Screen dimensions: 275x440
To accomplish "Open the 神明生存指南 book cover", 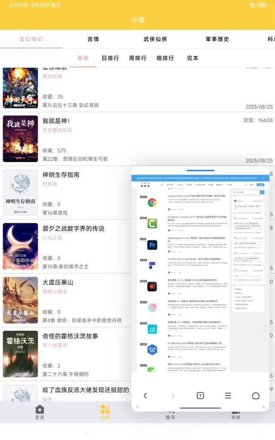I will coord(20,192).
